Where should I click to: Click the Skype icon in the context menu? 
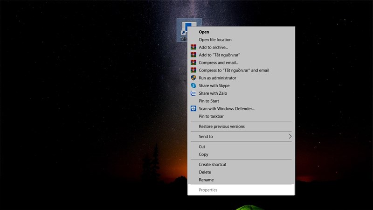click(193, 86)
